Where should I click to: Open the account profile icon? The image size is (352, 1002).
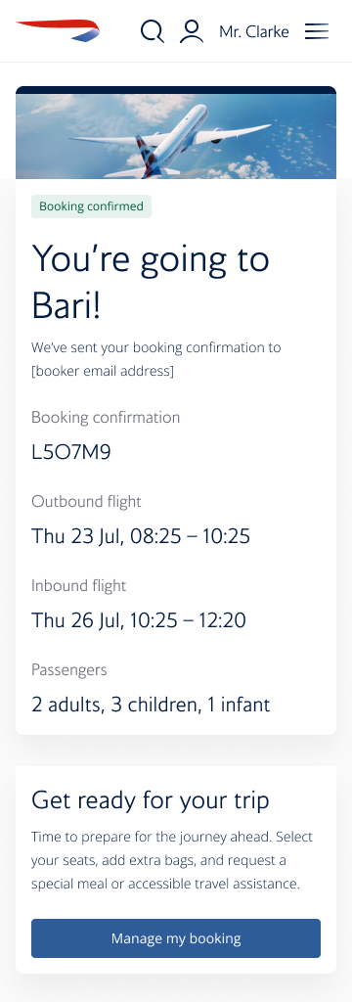click(x=191, y=30)
